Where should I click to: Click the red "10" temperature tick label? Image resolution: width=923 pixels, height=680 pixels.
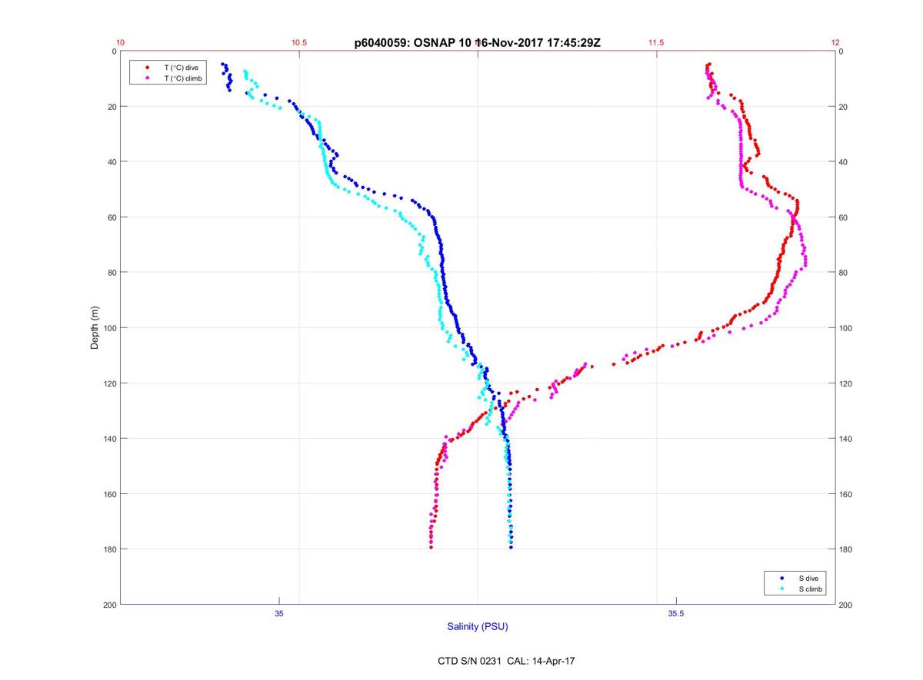coord(121,43)
